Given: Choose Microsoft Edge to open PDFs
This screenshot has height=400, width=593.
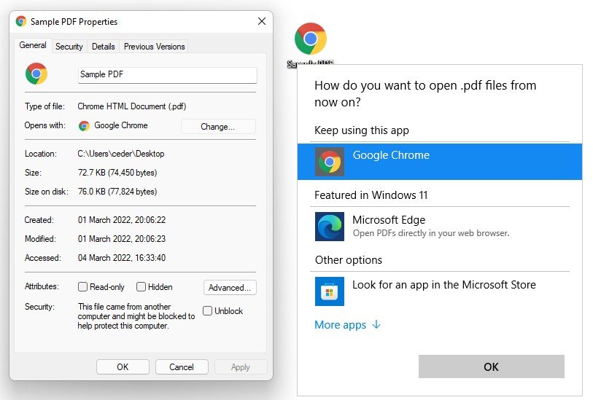Looking at the screenshot, I should 439,227.
